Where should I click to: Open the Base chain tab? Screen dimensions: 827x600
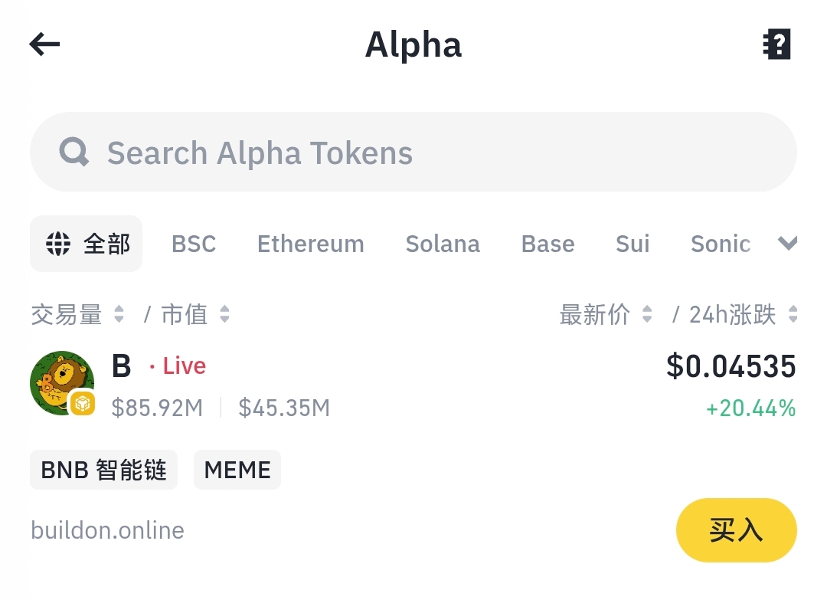tap(548, 244)
